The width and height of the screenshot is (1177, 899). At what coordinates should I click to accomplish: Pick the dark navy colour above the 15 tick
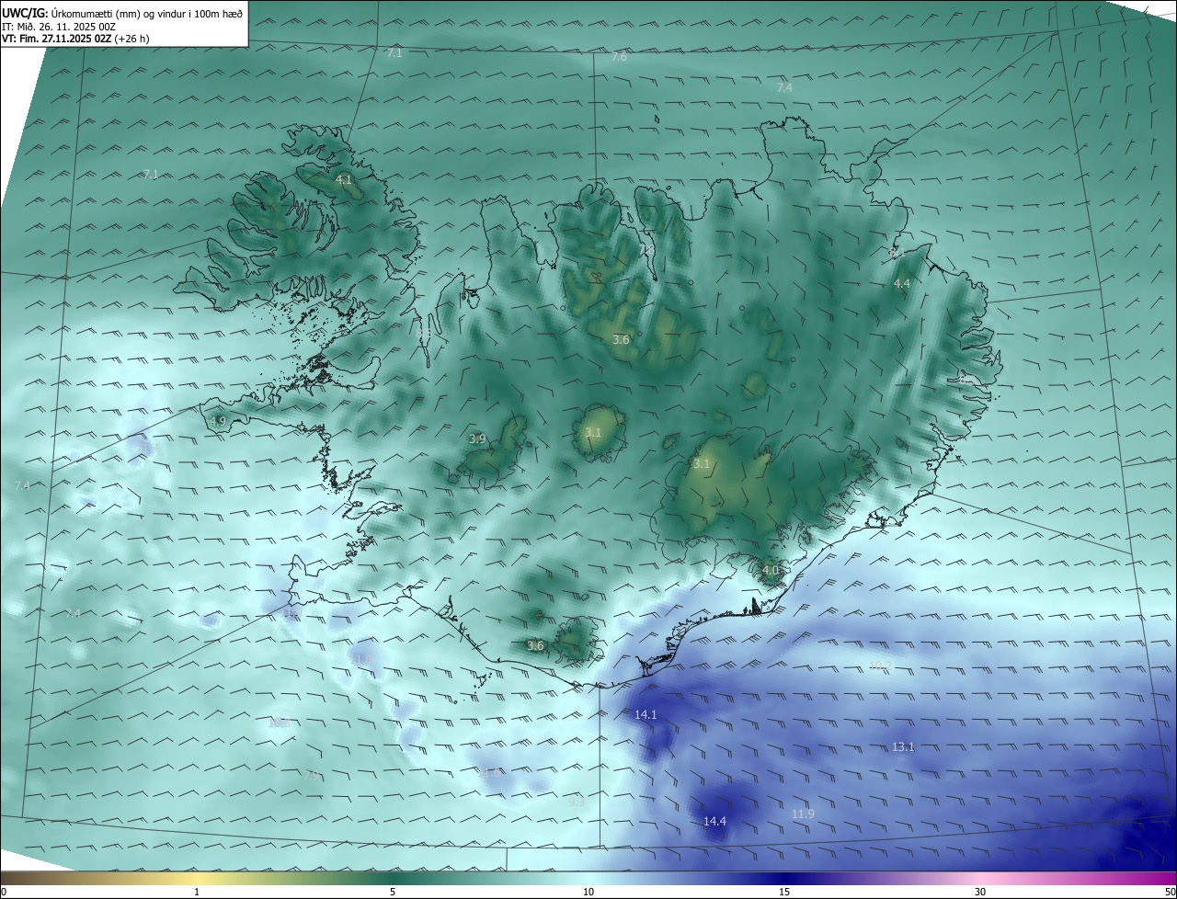(784, 878)
